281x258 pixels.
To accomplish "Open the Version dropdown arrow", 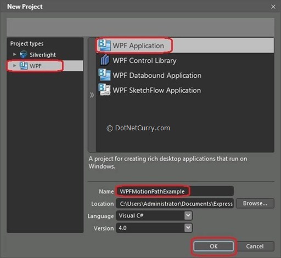I will [188, 228].
